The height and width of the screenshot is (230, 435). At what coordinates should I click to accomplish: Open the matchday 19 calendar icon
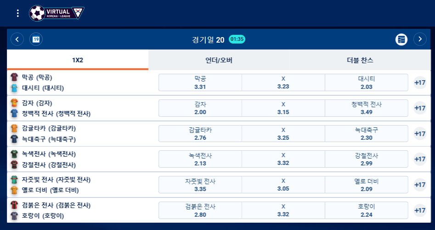36,39
